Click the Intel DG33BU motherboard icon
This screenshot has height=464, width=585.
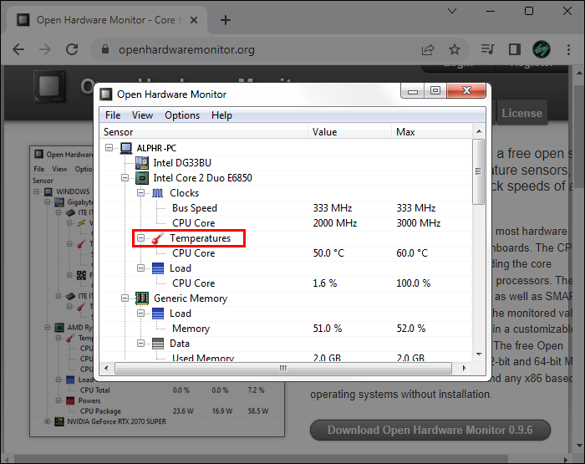(x=142, y=163)
